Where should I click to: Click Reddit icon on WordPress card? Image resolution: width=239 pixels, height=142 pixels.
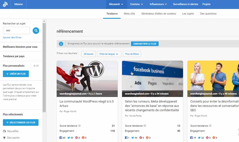[x=83, y=138]
